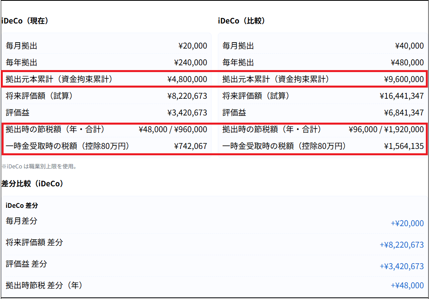Click the ¥16,441,347 将来評価額 value
The width and height of the screenshot is (429, 299).
pos(402,96)
